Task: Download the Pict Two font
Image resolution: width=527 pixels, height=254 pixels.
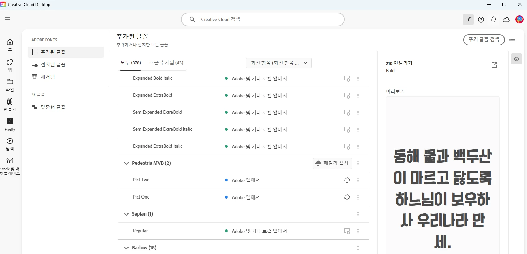Action: pos(347,180)
